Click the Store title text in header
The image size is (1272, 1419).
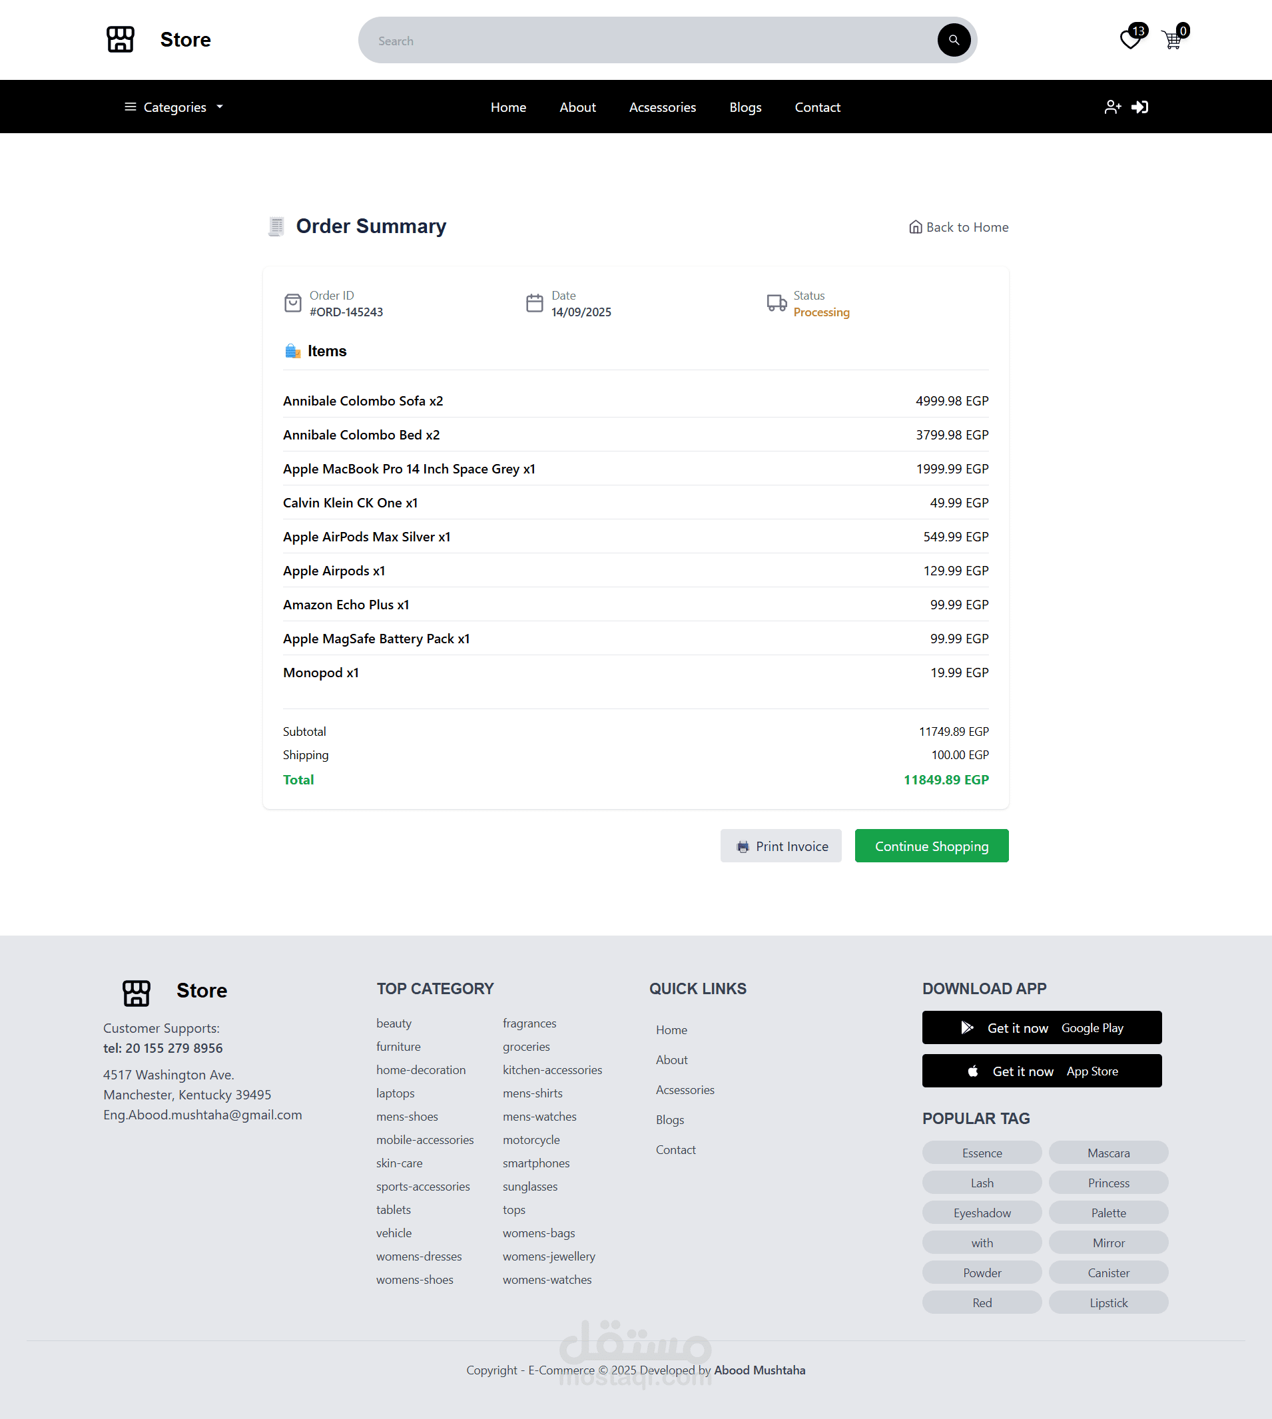(185, 40)
